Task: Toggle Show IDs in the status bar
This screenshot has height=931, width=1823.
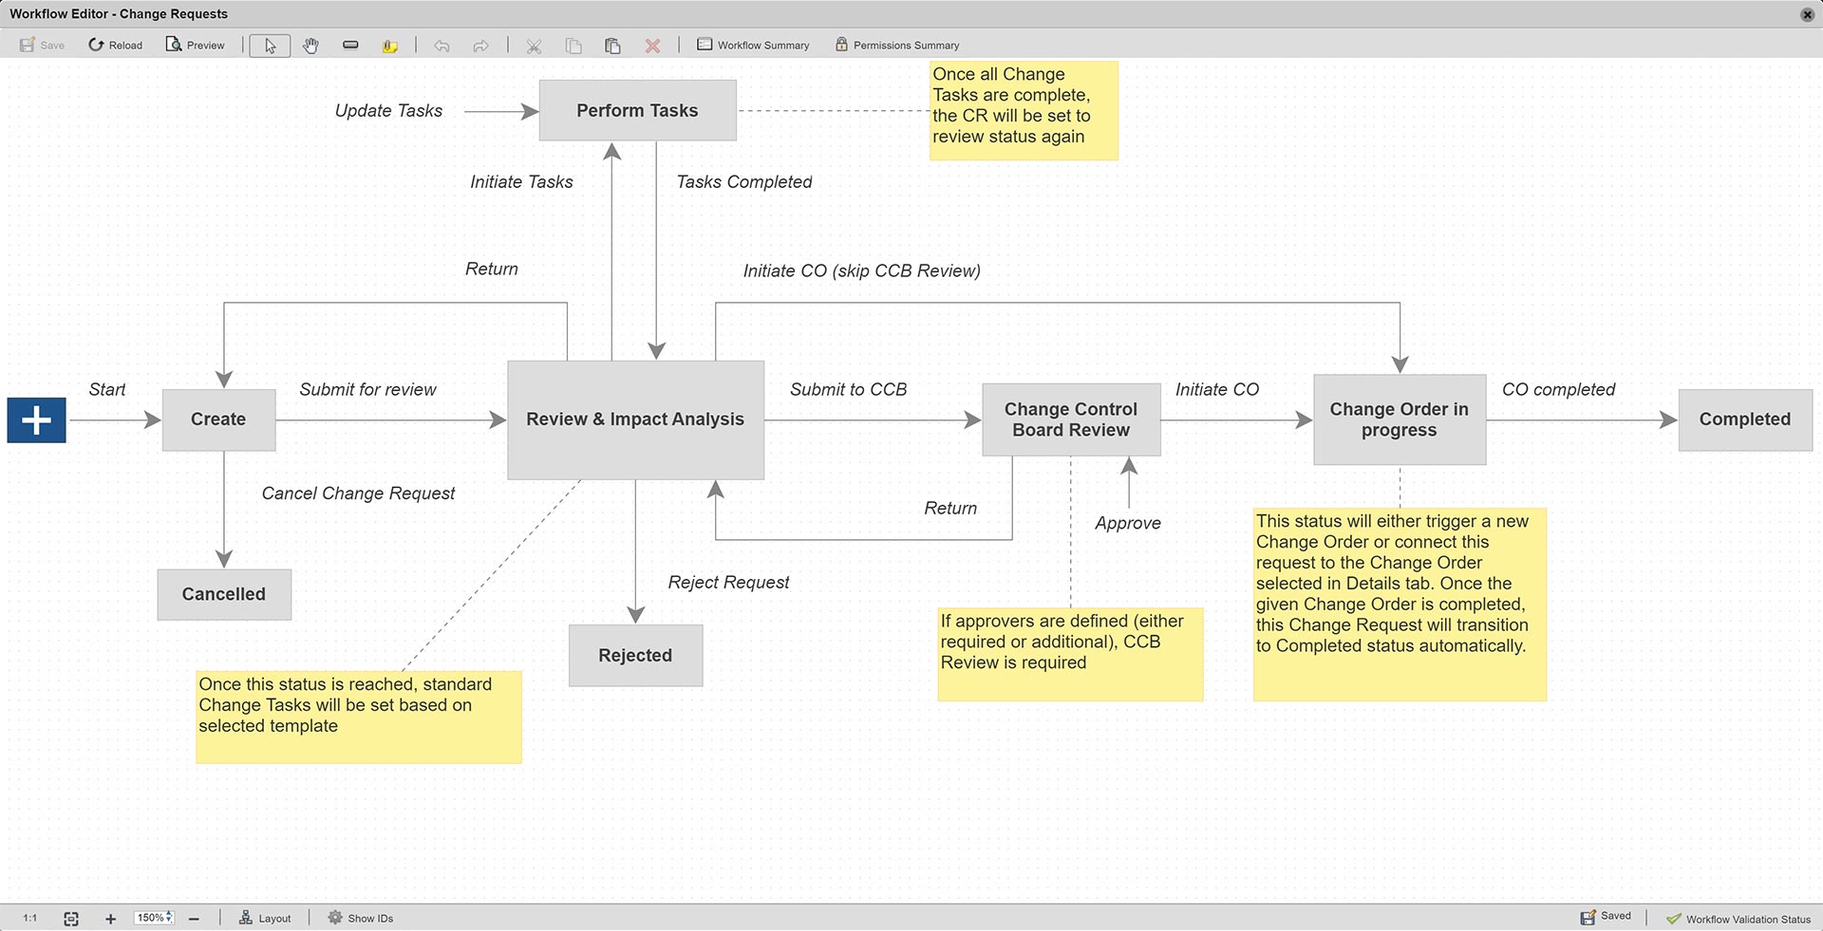Action: click(361, 918)
